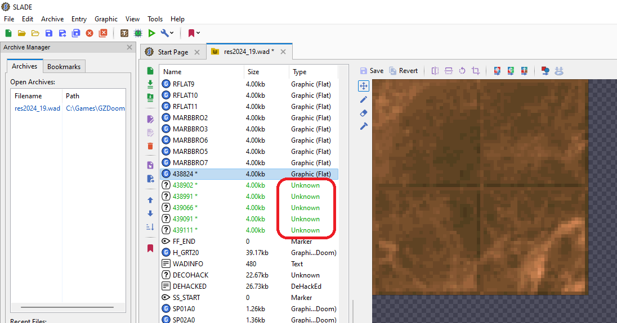Select the 438902 unknown entry
Image resolution: width=617 pixels, height=323 pixels.
click(x=249, y=185)
